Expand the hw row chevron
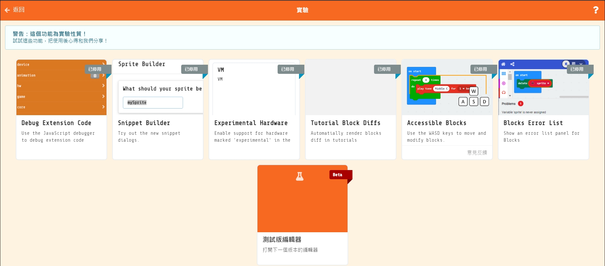605x266 pixels. [103, 86]
